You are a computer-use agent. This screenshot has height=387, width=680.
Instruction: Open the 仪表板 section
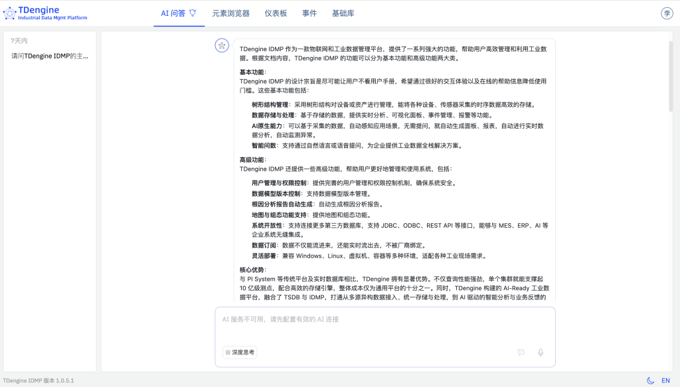click(x=275, y=12)
